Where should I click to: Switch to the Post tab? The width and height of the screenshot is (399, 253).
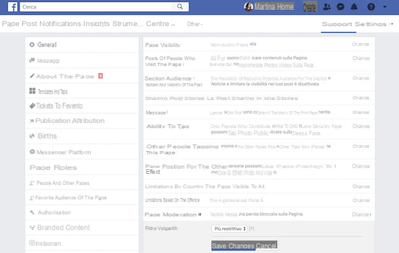[29, 24]
